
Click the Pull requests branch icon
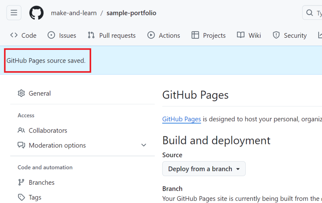pos(91,35)
